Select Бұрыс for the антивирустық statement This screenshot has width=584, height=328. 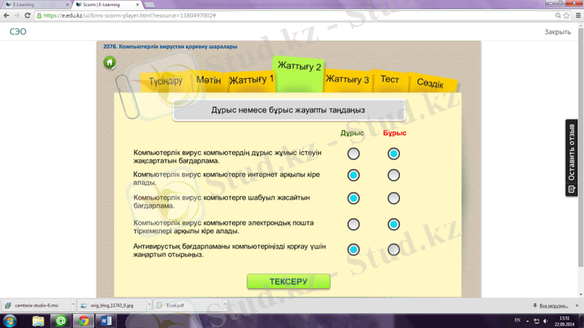click(x=393, y=249)
